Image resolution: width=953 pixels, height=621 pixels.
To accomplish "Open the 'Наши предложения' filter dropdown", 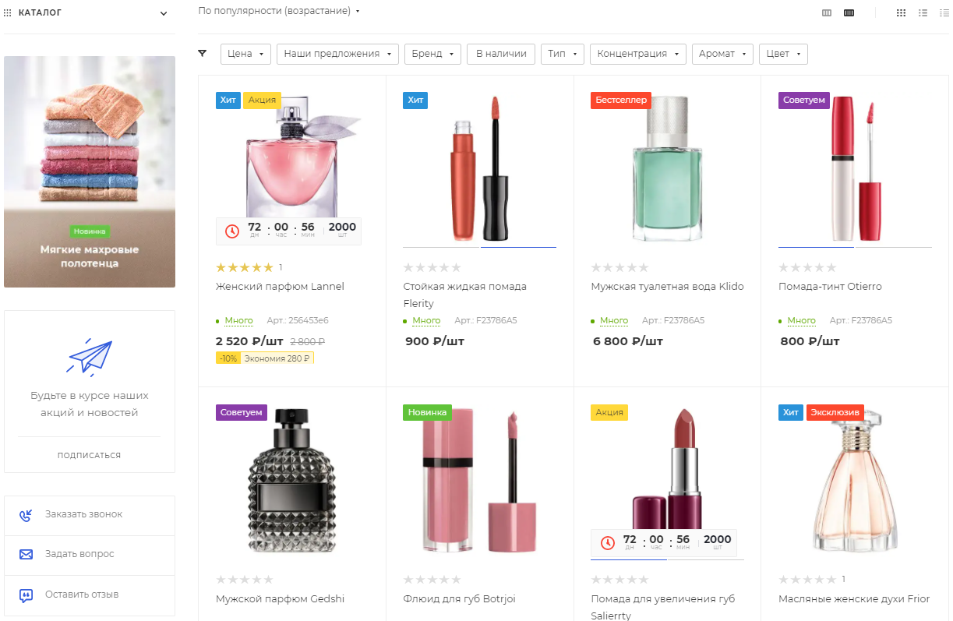I will point(337,54).
